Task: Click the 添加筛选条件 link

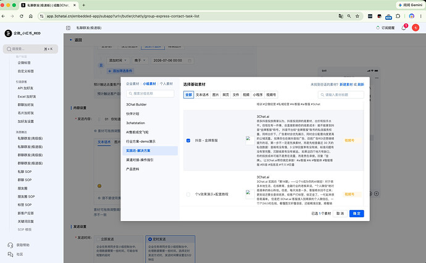Action: tap(120, 71)
